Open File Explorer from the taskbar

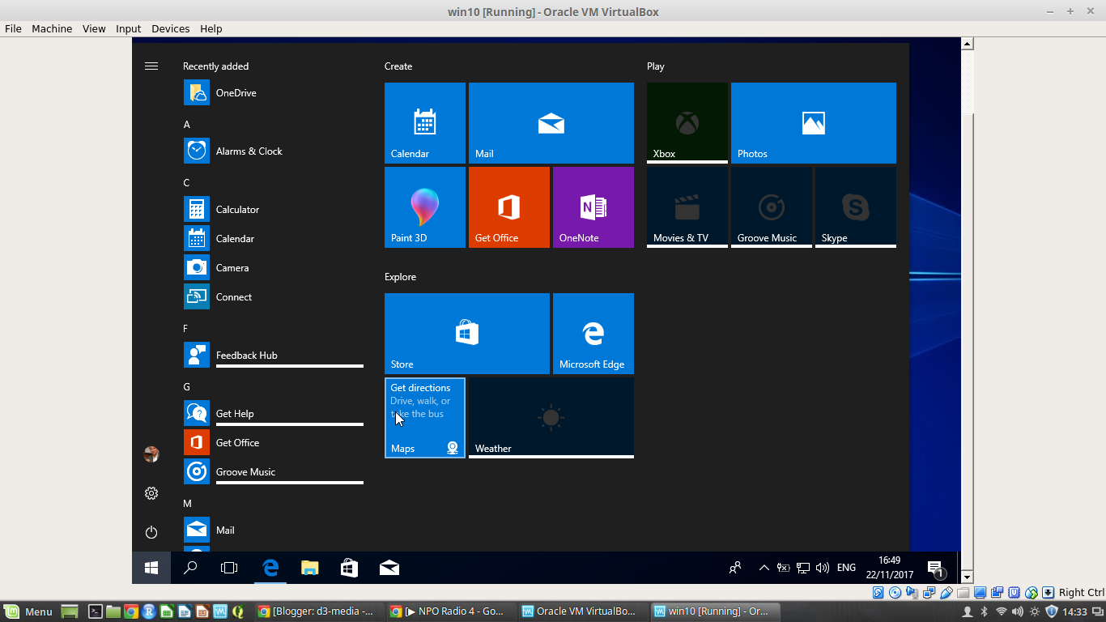coord(309,568)
